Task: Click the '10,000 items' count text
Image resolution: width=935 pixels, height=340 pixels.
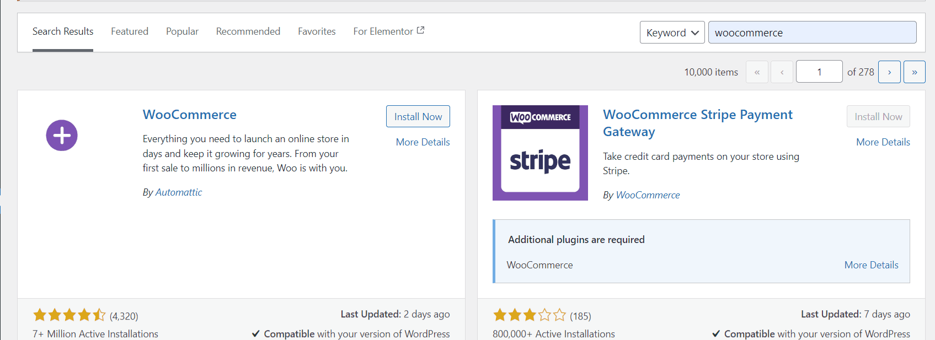Action: point(711,72)
